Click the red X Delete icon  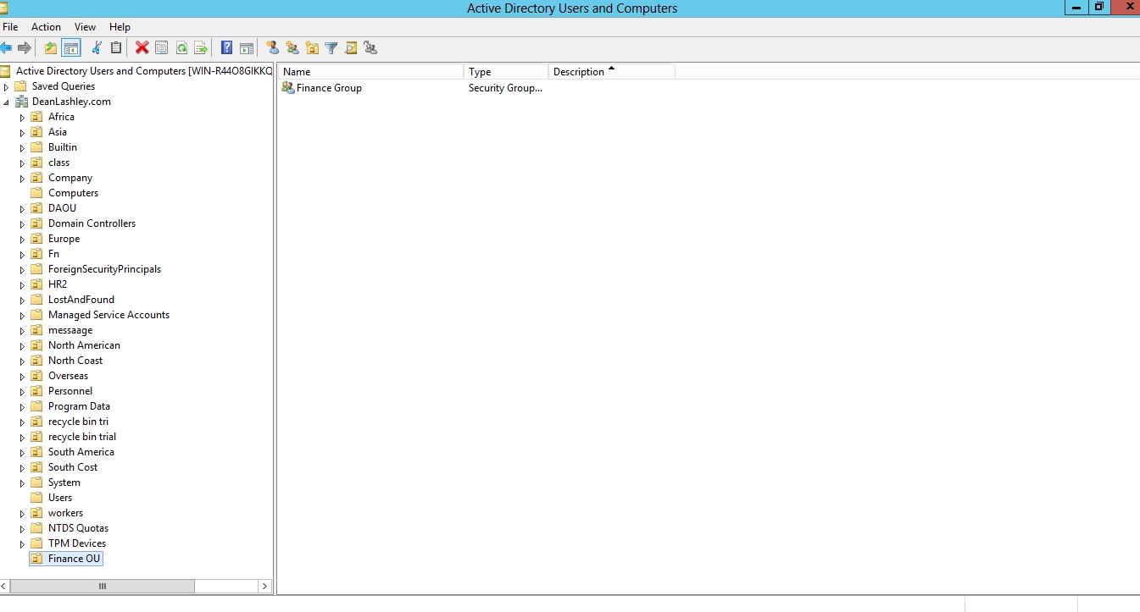point(142,48)
